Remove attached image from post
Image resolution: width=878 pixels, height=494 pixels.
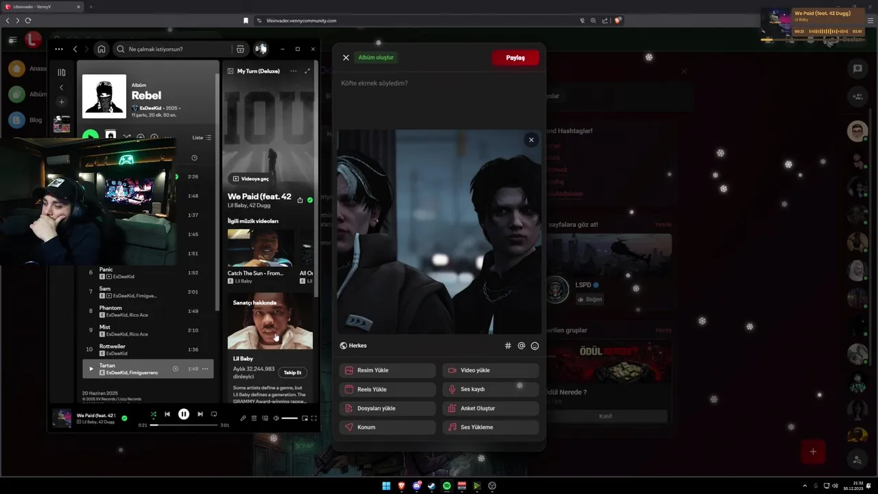531,140
